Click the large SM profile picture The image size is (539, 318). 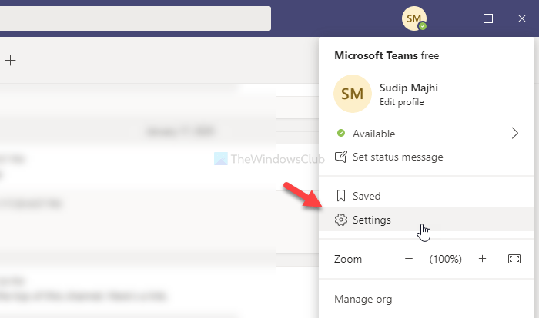pyautogui.click(x=353, y=94)
